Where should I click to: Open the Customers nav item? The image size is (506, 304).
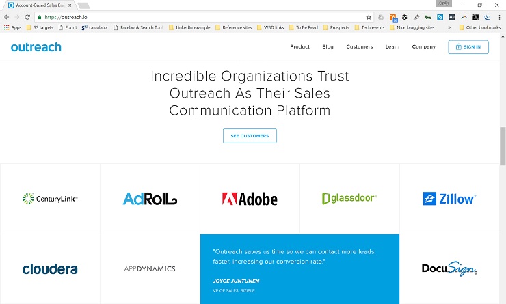360,46
